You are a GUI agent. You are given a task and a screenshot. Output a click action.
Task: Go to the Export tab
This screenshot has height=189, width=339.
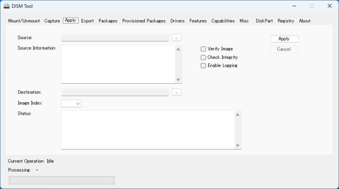87,21
